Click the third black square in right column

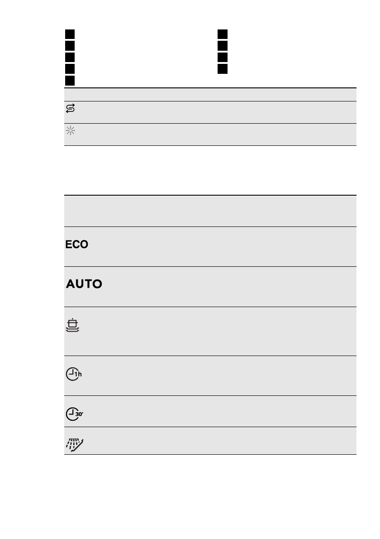pyautogui.click(x=222, y=57)
